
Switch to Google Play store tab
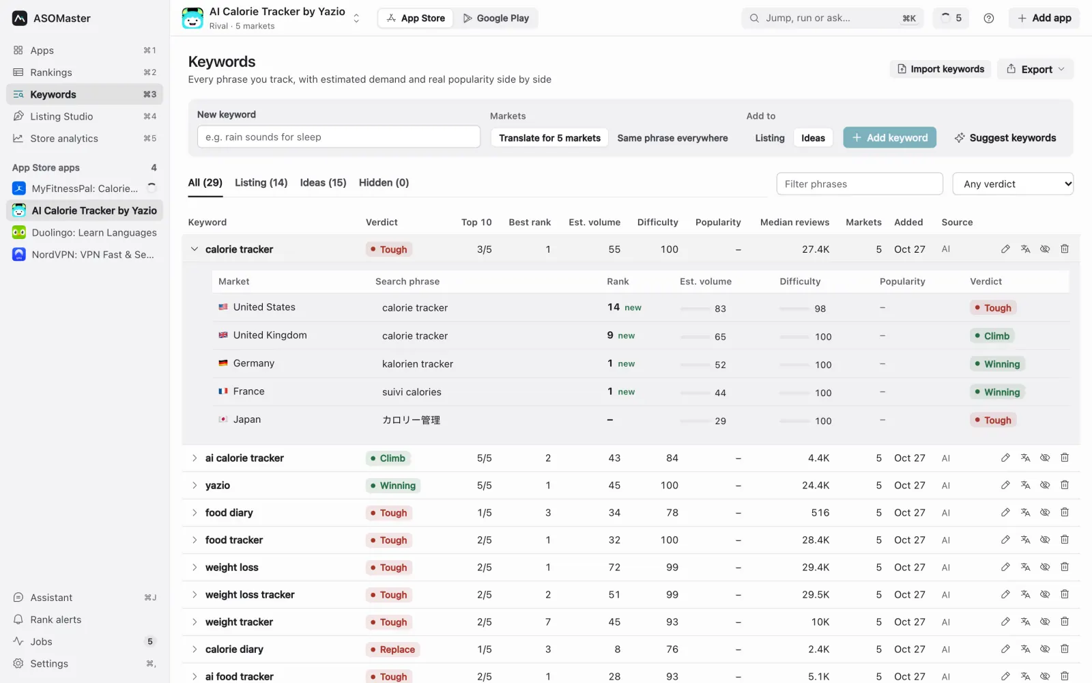(x=496, y=18)
